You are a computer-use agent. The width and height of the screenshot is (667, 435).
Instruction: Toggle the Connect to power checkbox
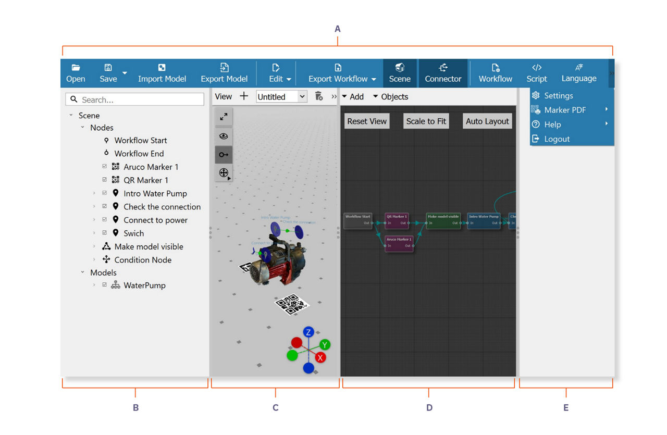pyautogui.click(x=105, y=219)
